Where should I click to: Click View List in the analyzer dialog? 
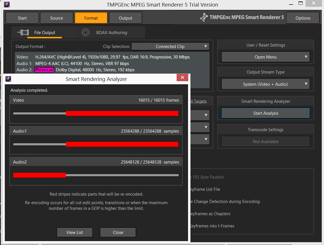(x=75, y=233)
